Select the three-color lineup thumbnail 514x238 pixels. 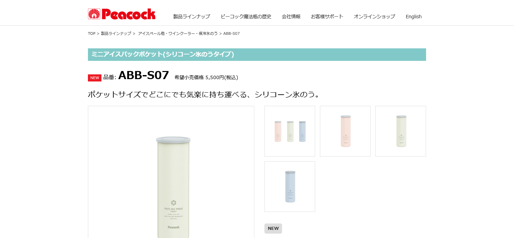click(290, 131)
